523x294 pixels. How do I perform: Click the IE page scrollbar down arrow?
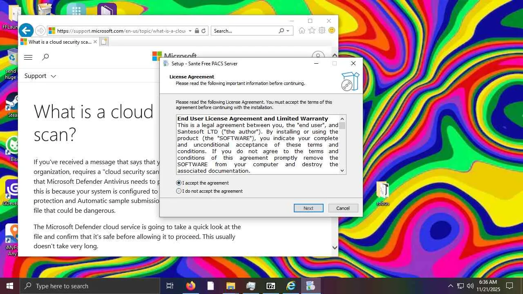pyautogui.click(x=335, y=247)
